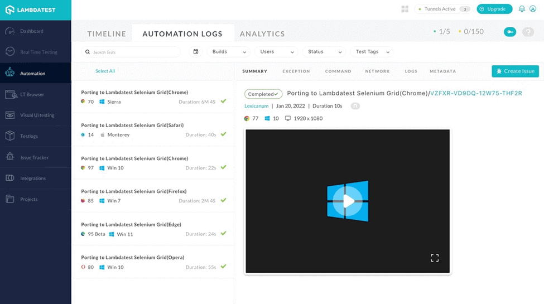Select the Safari Monterey test row
Viewport: 544px width, 304px height.
(x=153, y=130)
